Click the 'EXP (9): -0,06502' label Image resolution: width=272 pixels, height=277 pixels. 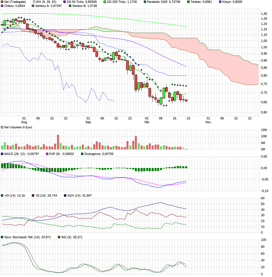(62, 154)
